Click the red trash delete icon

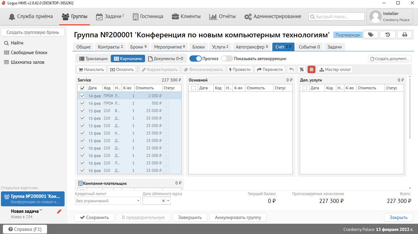point(311,70)
